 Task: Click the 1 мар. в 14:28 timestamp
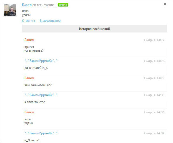click(154, 61)
